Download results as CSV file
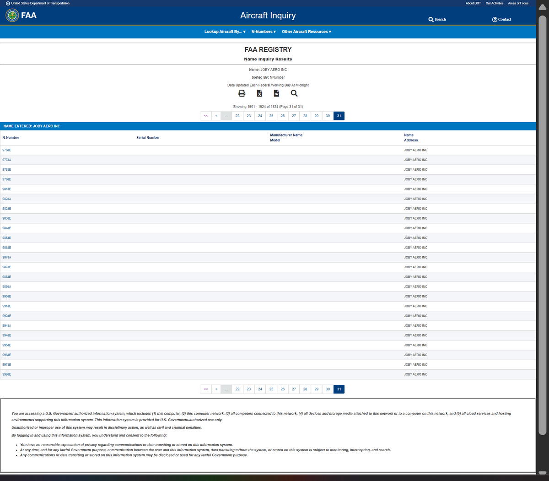 click(276, 93)
